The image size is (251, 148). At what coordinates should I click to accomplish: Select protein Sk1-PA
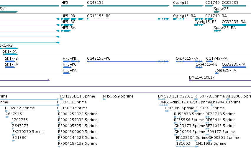10,67
